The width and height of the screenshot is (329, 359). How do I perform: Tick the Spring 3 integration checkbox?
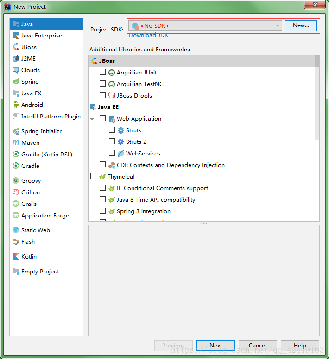[102, 211]
